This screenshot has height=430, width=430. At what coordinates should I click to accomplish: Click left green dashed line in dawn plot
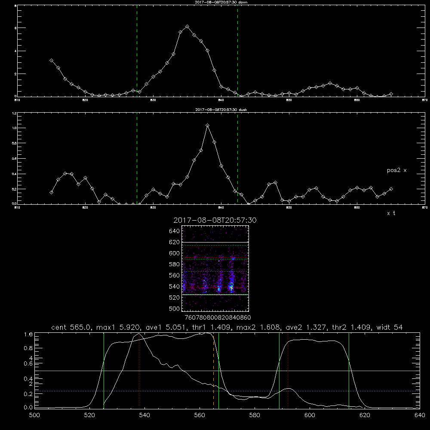[x=137, y=51]
